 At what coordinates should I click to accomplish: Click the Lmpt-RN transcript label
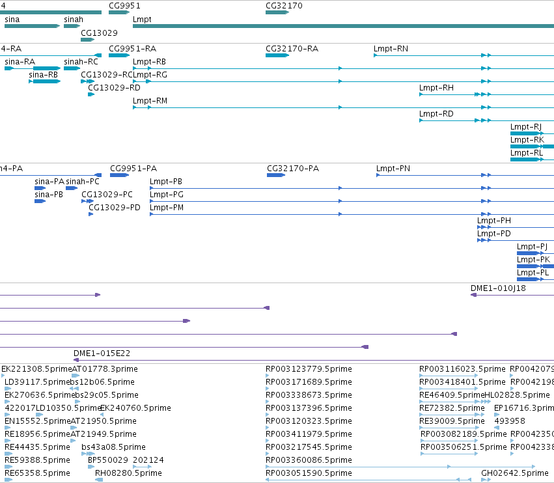[391, 48]
